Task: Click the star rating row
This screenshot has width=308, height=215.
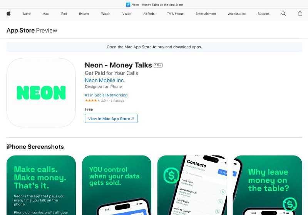Action: [104, 101]
